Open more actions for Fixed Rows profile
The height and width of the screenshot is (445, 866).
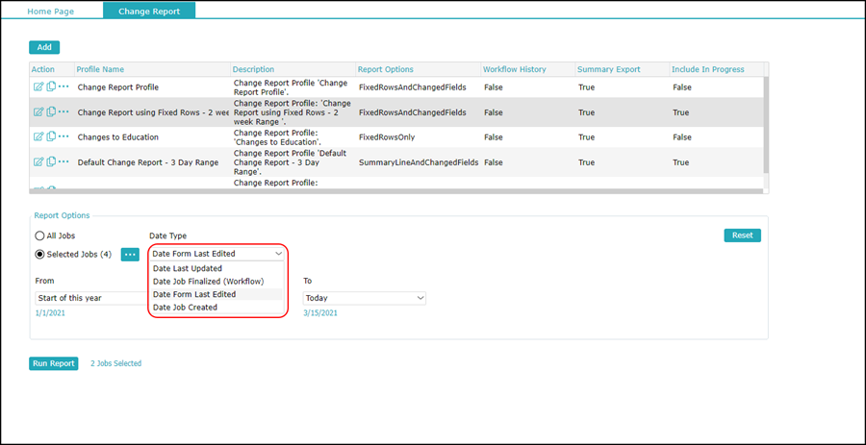[64, 111]
